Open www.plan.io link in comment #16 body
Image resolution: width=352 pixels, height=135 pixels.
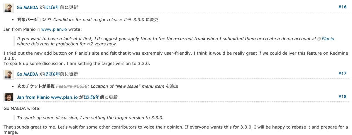point(54,29)
